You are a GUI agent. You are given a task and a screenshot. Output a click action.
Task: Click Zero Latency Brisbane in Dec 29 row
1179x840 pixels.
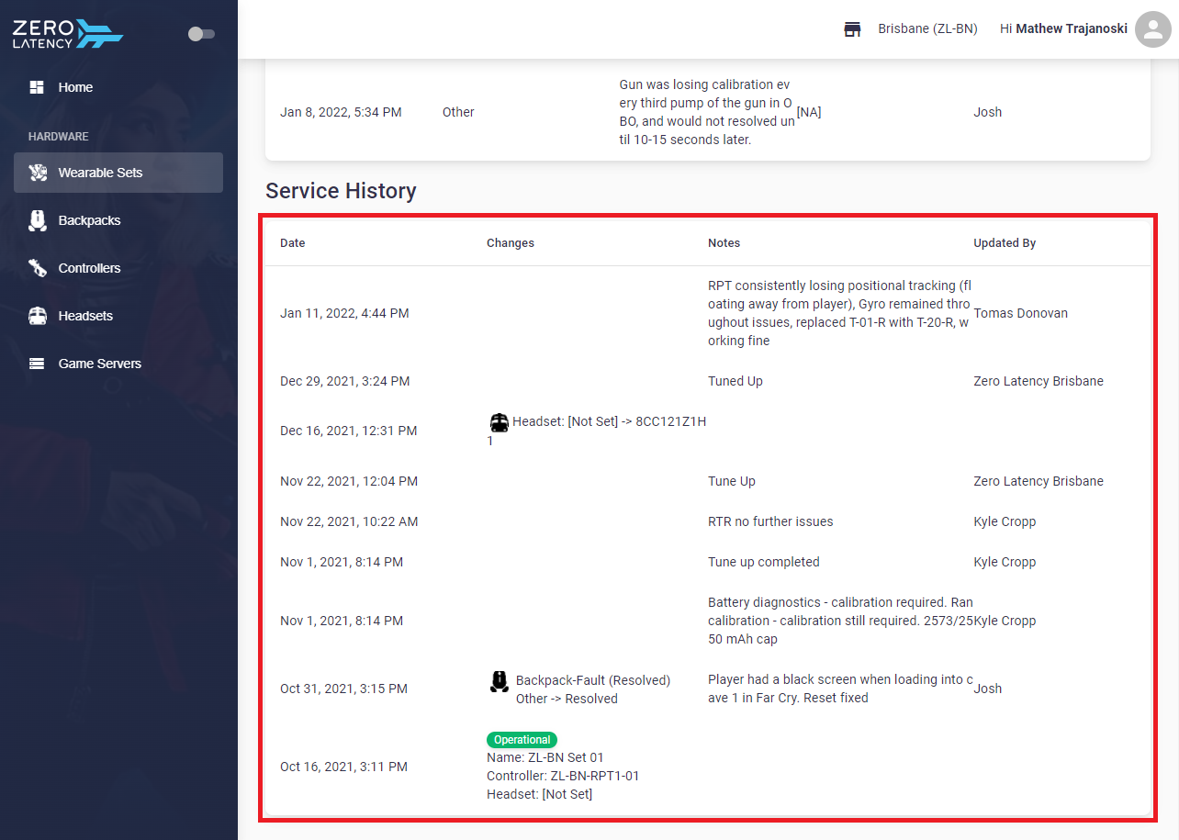pyautogui.click(x=1039, y=381)
